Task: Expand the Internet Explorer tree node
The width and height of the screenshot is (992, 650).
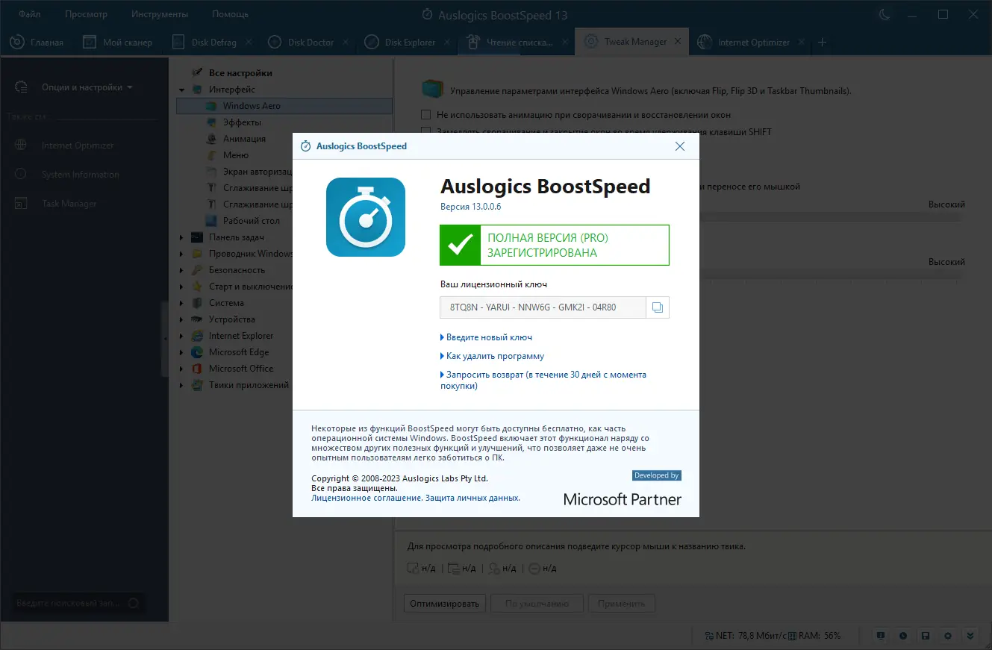Action: click(x=181, y=336)
